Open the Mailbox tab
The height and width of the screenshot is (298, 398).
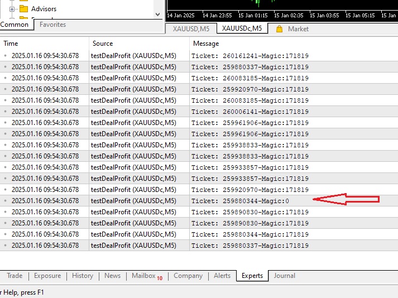147,276
